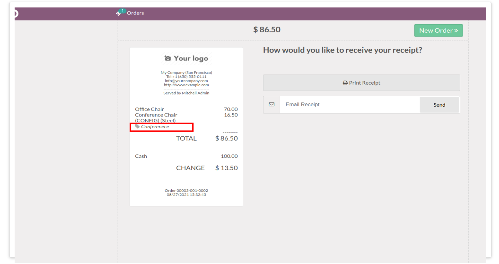Click the printer icon in Print Receipt
The image size is (499, 264).
click(x=345, y=83)
